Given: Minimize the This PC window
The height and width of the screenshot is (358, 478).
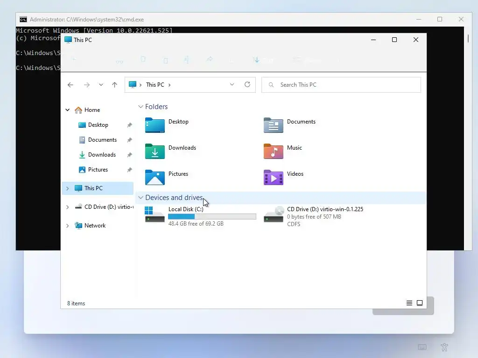Looking at the screenshot, I should tap(373, 40).
